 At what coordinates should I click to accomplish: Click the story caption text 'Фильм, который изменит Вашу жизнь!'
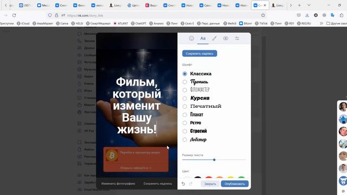click(137, 106)
